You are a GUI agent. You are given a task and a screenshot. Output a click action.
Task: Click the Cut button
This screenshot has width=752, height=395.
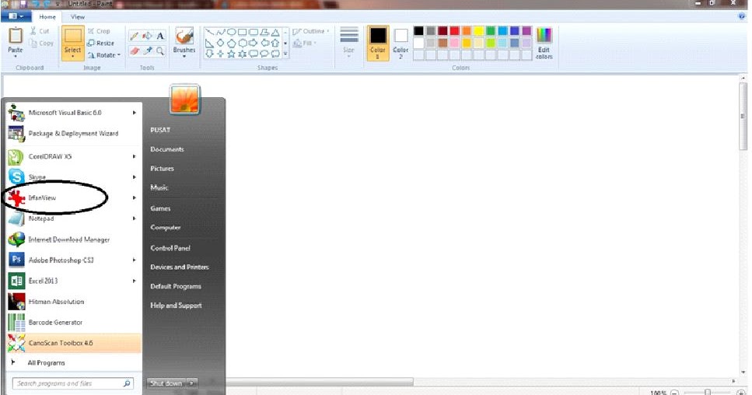pyautogui.click(x=40, y=31)
